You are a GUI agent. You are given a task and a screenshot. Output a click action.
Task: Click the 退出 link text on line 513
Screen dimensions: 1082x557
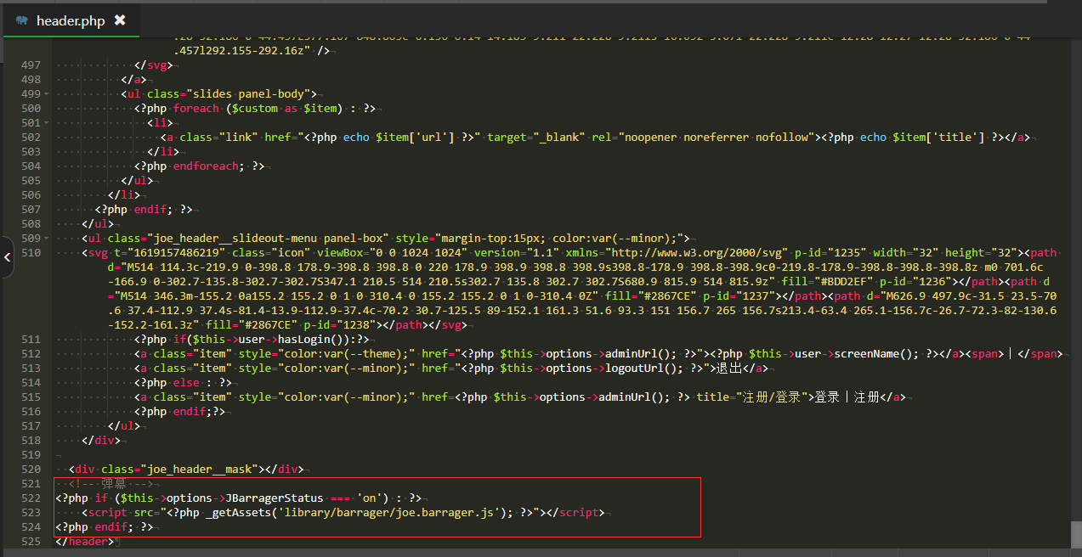click(x=731, y=368)
